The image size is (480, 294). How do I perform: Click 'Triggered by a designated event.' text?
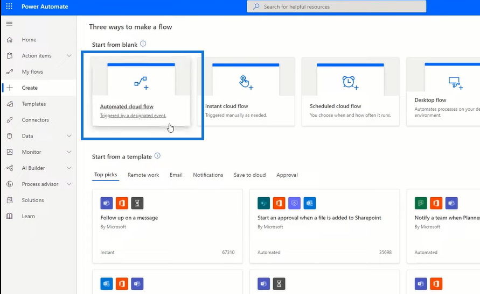pos(133,116)
